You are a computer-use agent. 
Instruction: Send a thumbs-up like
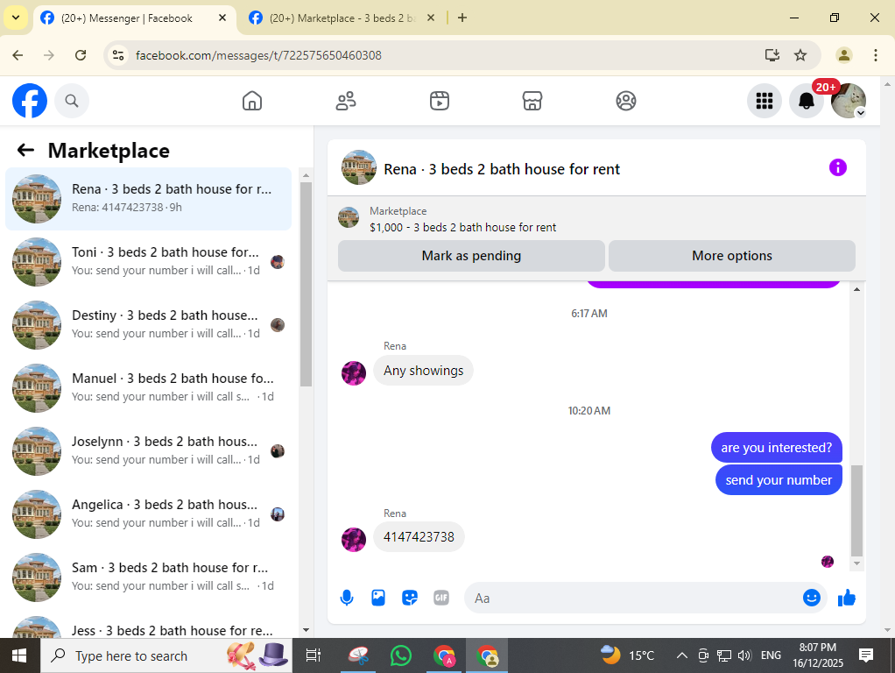pos(847,598)
